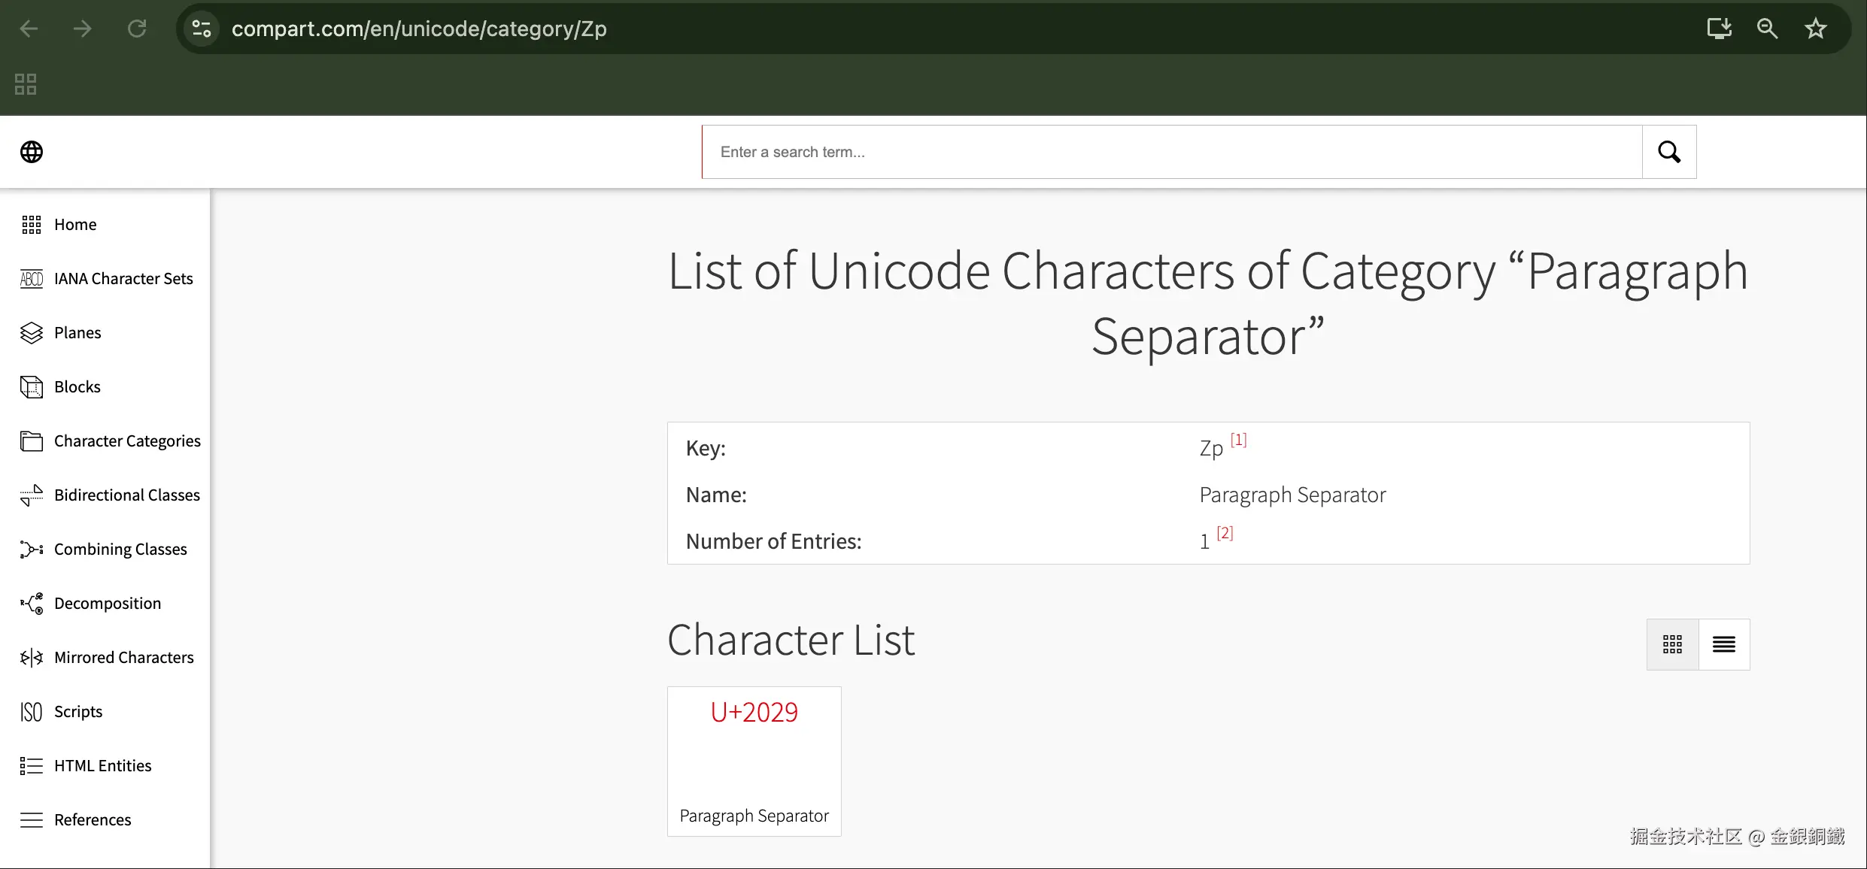Navigate to Mirrored Characters
Image resolution: width=1867 pixels, height=869 pixels.
pos(123,657)
